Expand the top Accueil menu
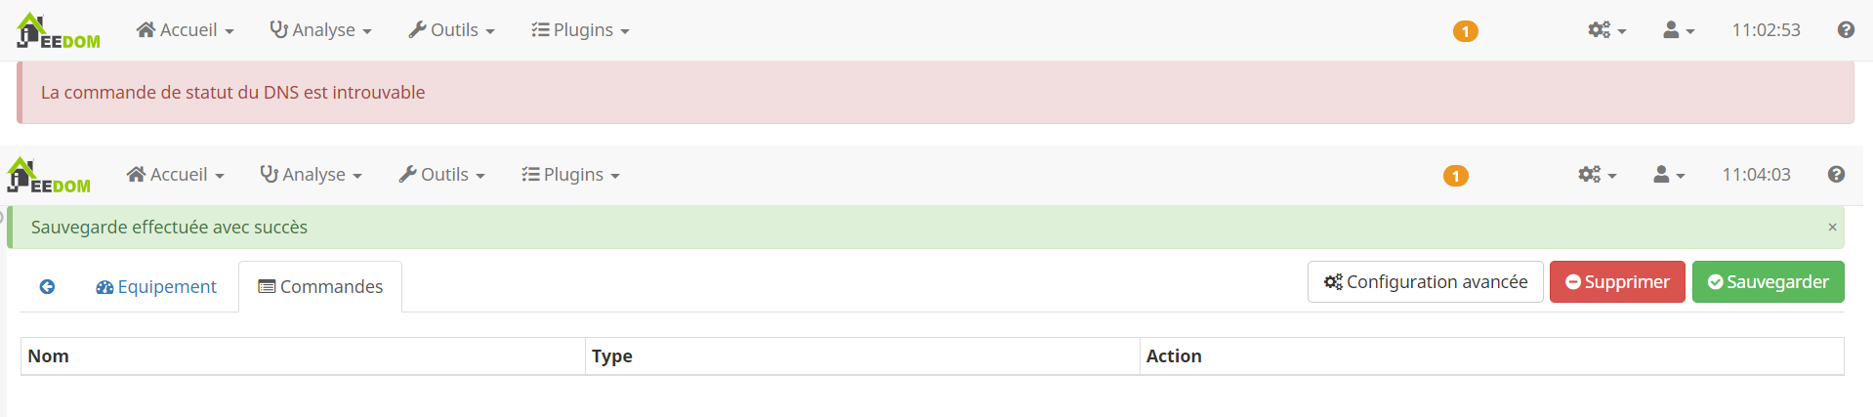The image size is (1873, 417). [x=185, y=30]
